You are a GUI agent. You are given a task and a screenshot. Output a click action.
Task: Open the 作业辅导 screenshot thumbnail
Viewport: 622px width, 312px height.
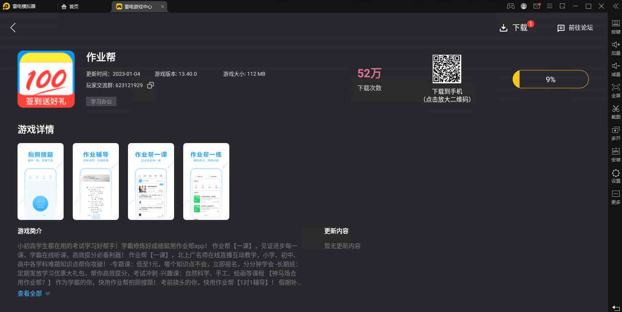point(96,181)
